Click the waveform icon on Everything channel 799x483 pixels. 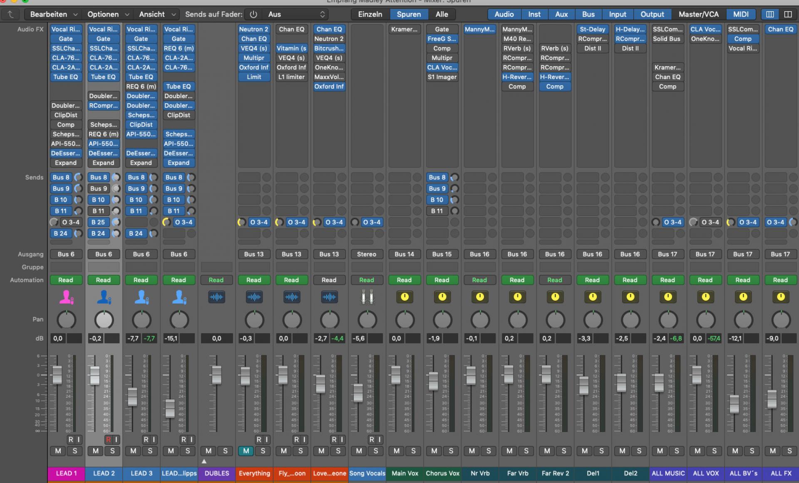(x=254, y=297)
